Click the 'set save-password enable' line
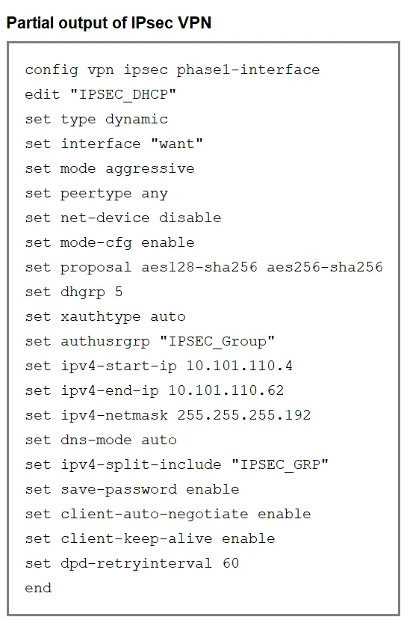The width and height of the screenshot is (404, 620). pyautogui.click(x=132, y=490)
